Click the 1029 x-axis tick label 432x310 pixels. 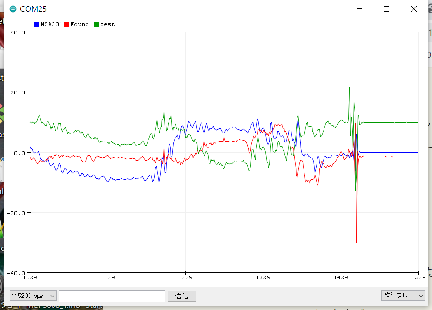point(30,278)
